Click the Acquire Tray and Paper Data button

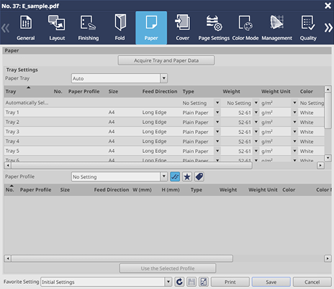click(166, 61)
